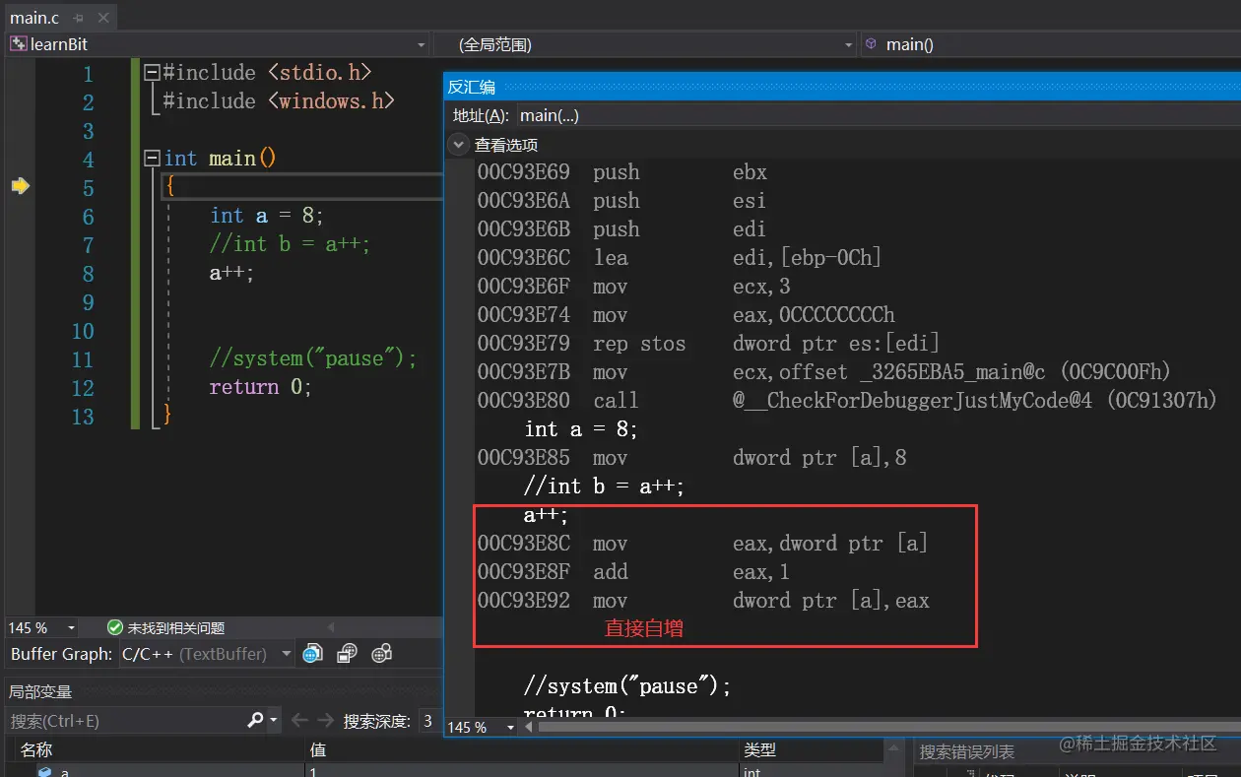1241x777 pixels.
Task: Click disassembly line 00C93E79 rep stos
Action: click(709, 344)
